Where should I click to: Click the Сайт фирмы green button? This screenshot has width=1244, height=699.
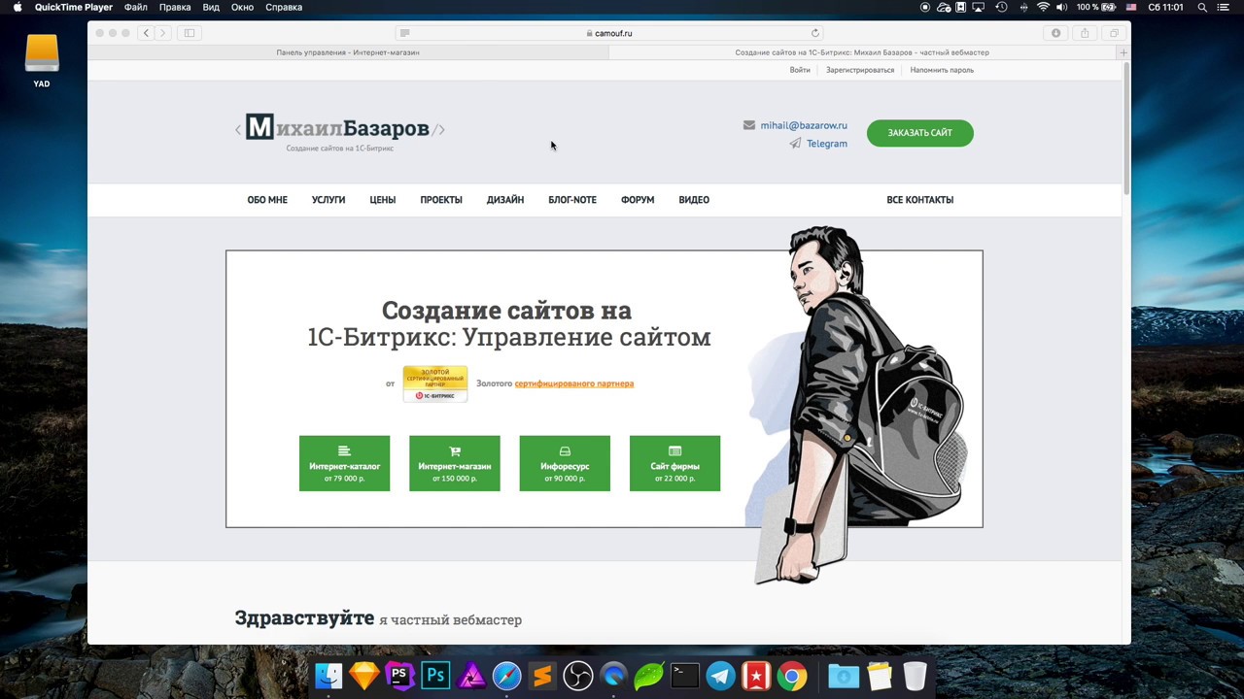pos(674,463)
